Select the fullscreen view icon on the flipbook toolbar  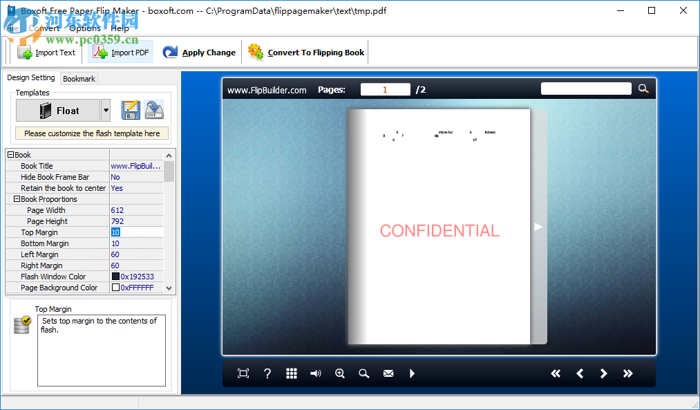(243, 373)
